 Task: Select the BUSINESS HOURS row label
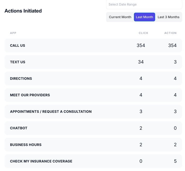pos(26,145)
